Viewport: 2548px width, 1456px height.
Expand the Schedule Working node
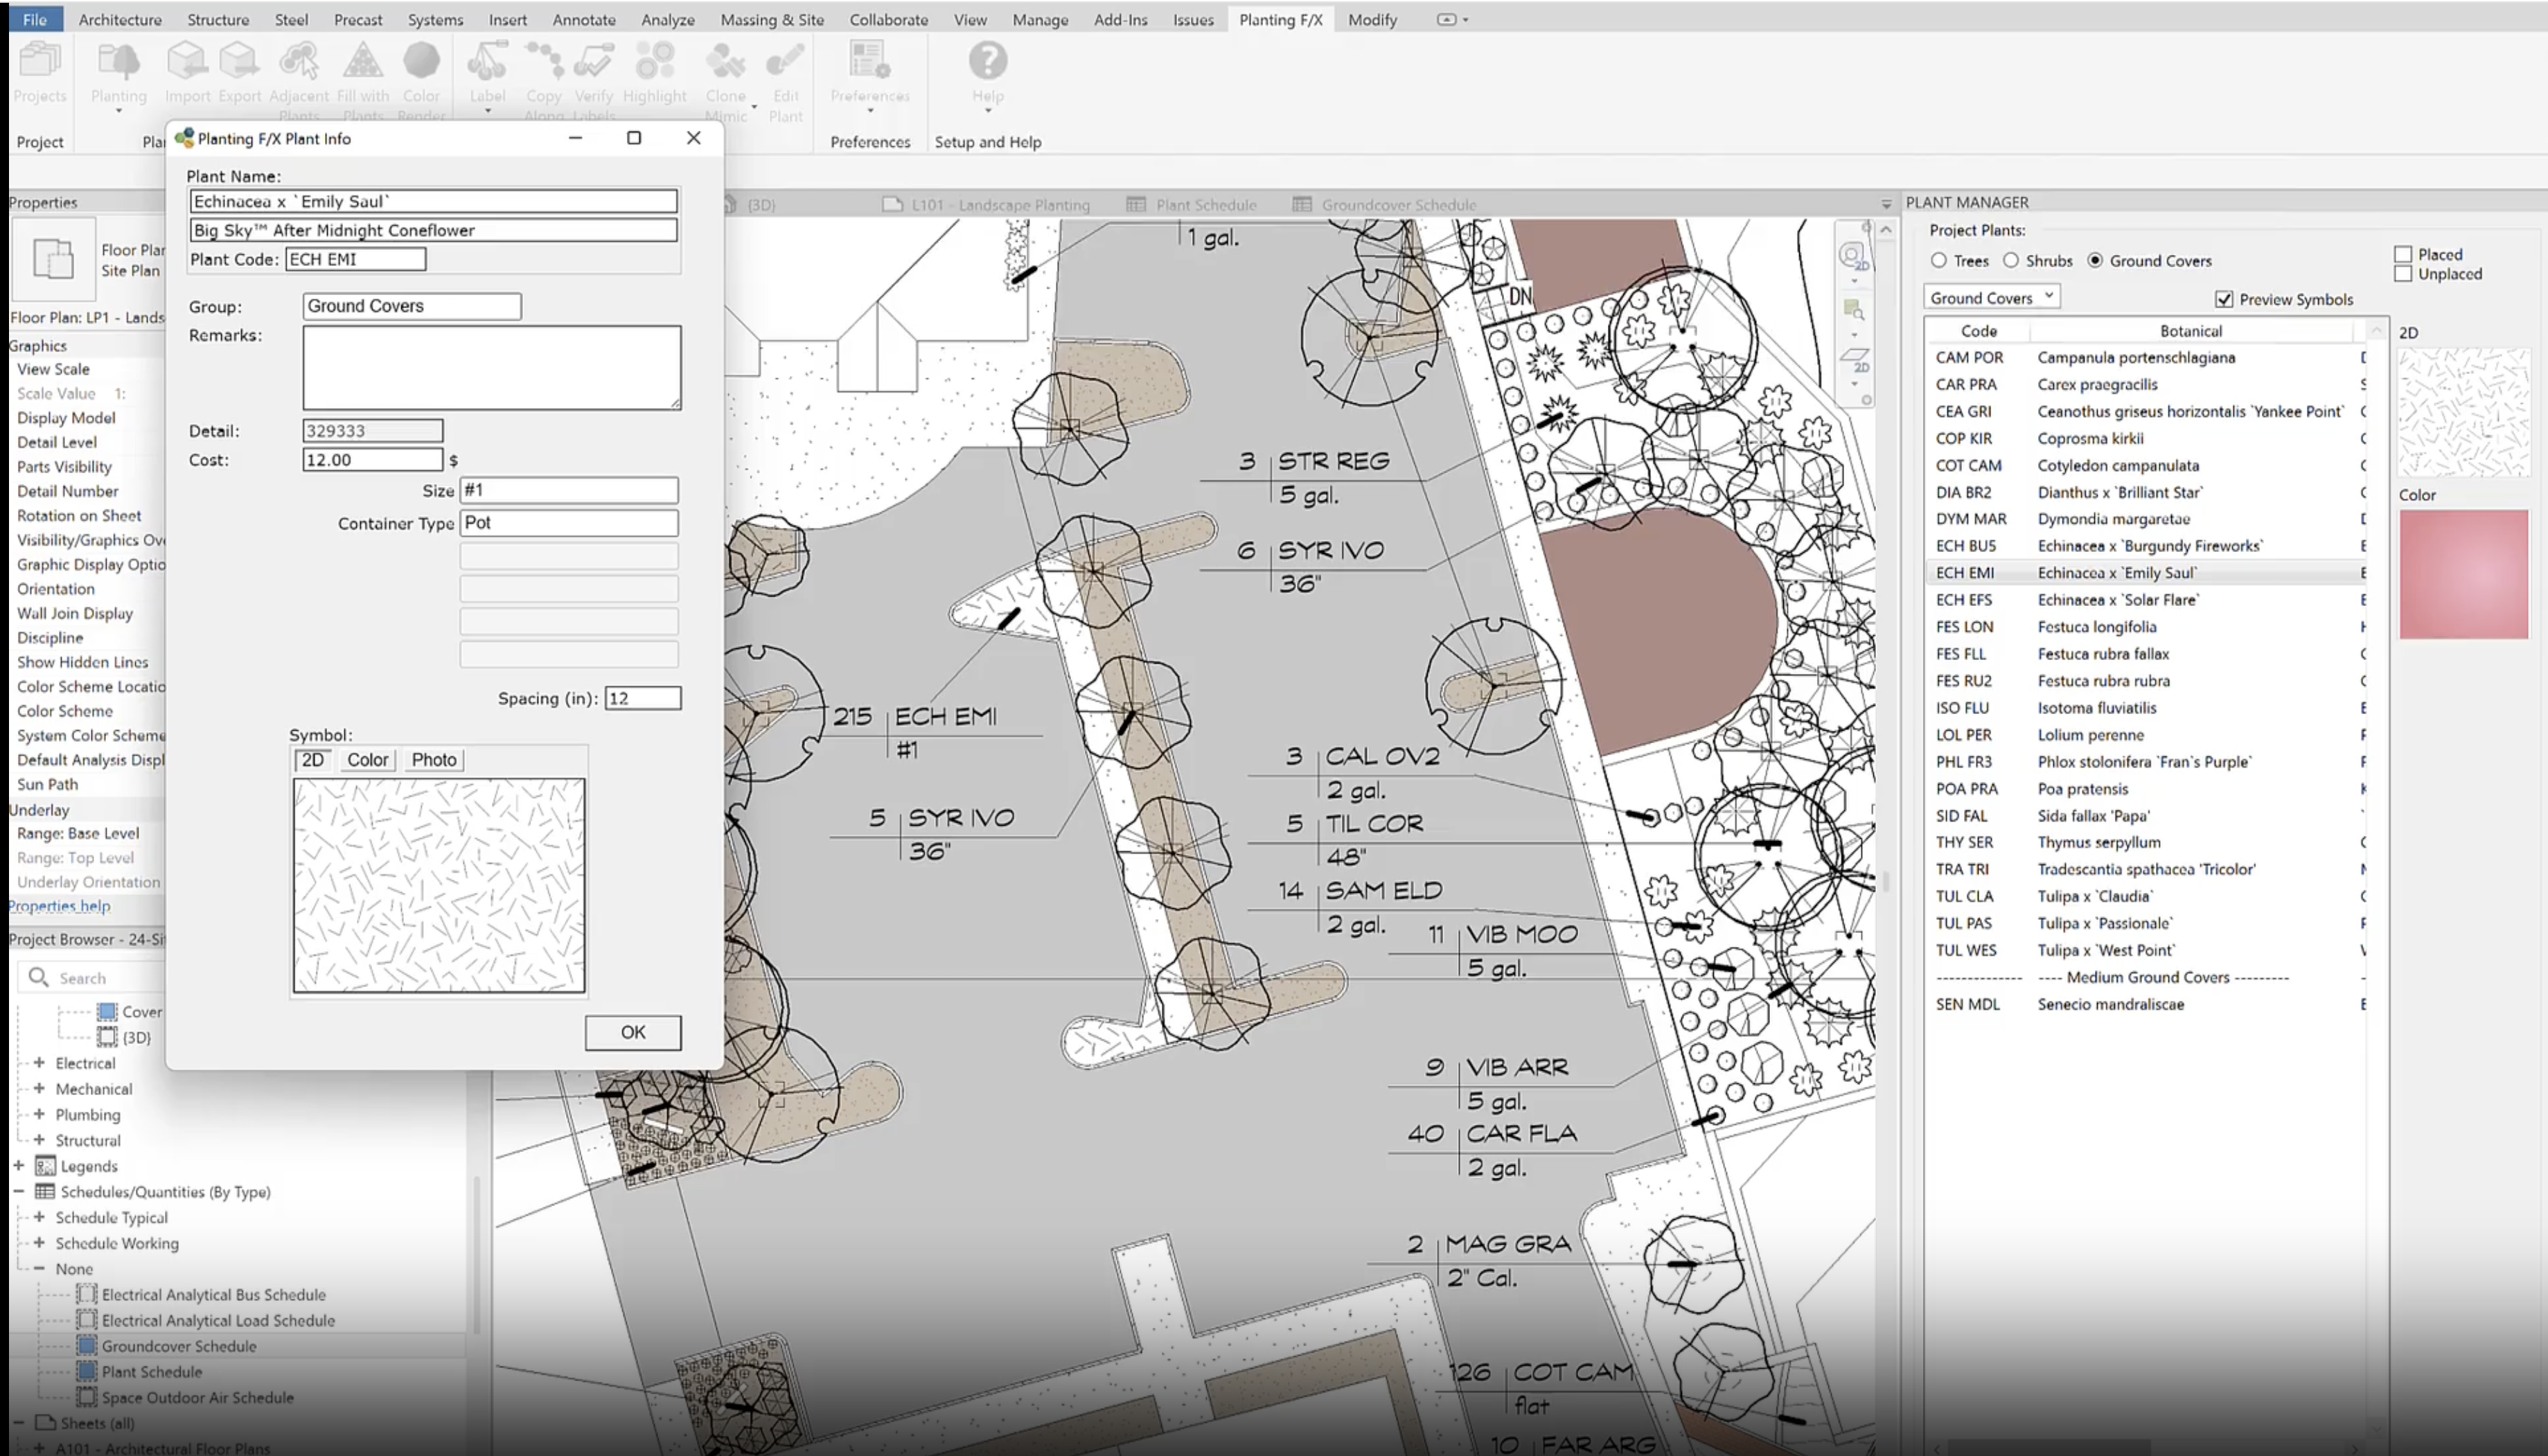[39, 1243]
